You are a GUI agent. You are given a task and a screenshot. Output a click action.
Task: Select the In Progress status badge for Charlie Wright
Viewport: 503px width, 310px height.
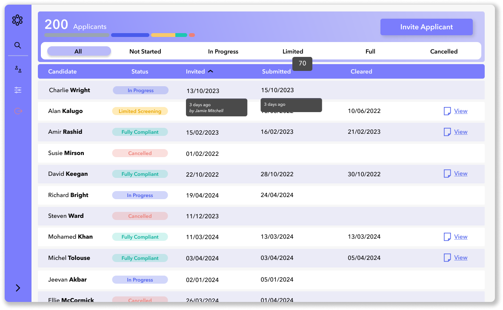140,90
